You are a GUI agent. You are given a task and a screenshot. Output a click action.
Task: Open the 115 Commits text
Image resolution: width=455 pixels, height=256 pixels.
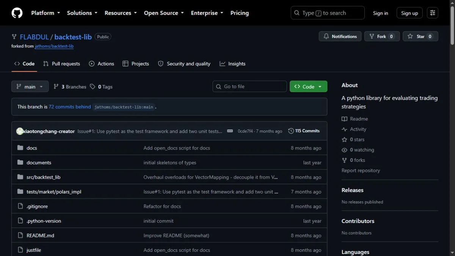[x=307, y=131]
